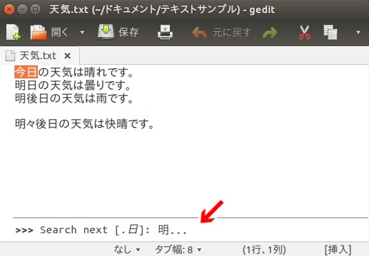Image resolution: width=369 pixels, height=256 pixels.
Task: Close the 天気.txt tab
Action: [67, 56]
